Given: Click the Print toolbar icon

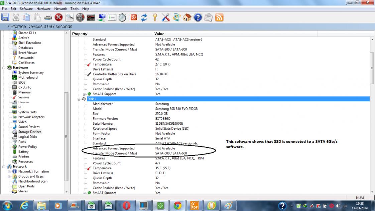Looking at the screenshot, I should (48, 17).
